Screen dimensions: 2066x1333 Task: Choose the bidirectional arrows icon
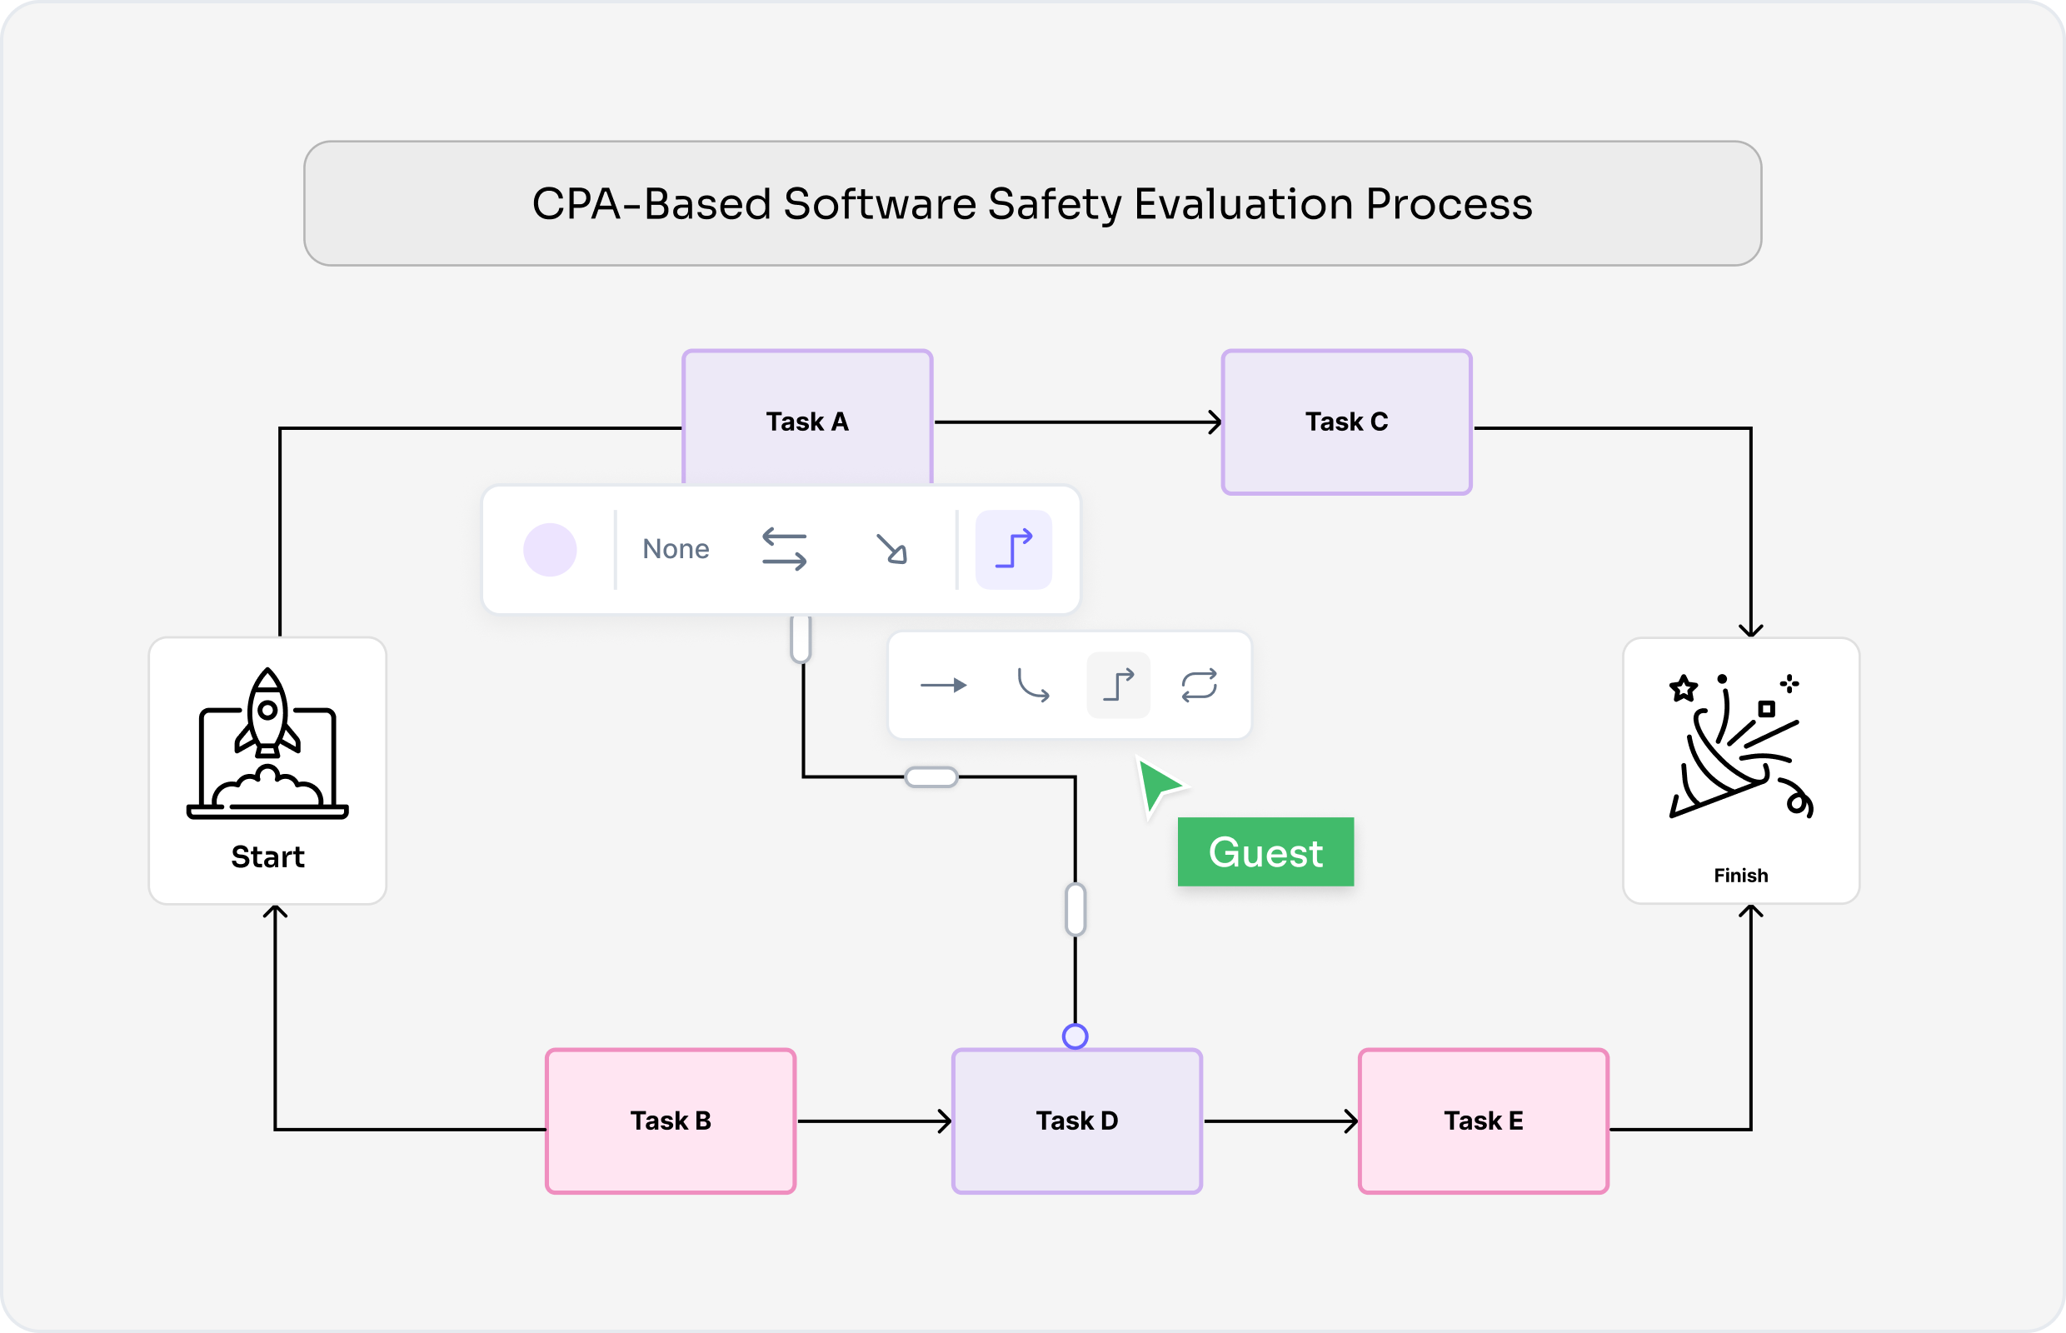point(784,550)
